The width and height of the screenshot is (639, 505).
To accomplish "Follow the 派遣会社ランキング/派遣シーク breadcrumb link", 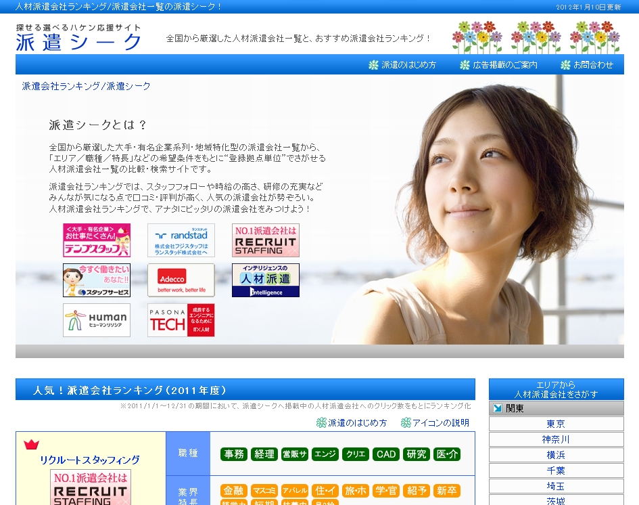I will coord(86,86).
